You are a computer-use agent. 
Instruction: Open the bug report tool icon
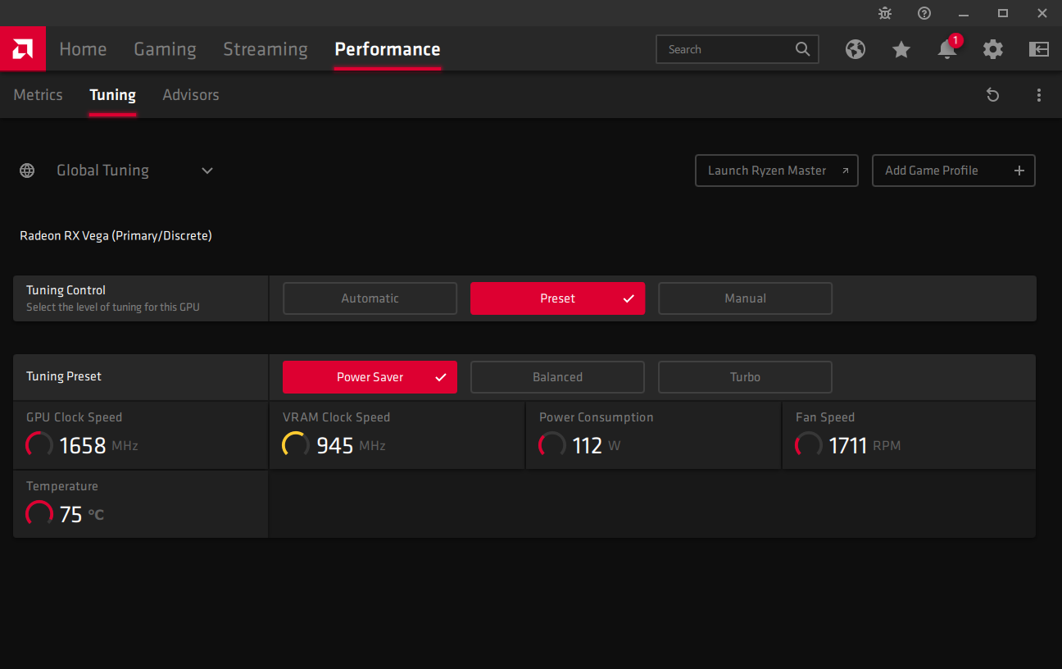point(885,13)
